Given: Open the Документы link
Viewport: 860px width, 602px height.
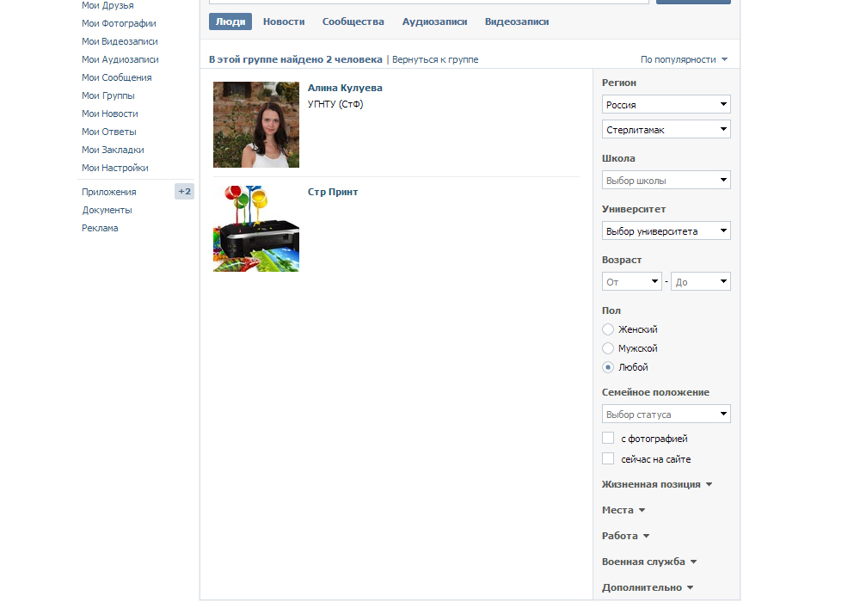Looking at the screenshot, I should click(107, 210).
